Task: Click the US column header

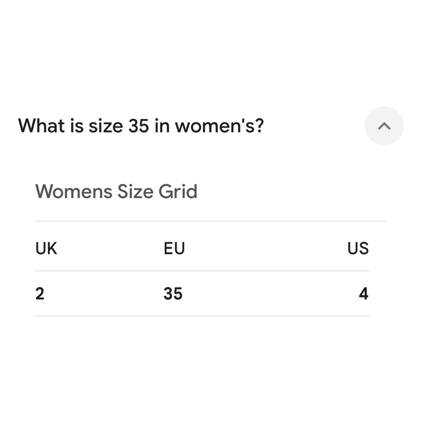Action: point(358,248)
